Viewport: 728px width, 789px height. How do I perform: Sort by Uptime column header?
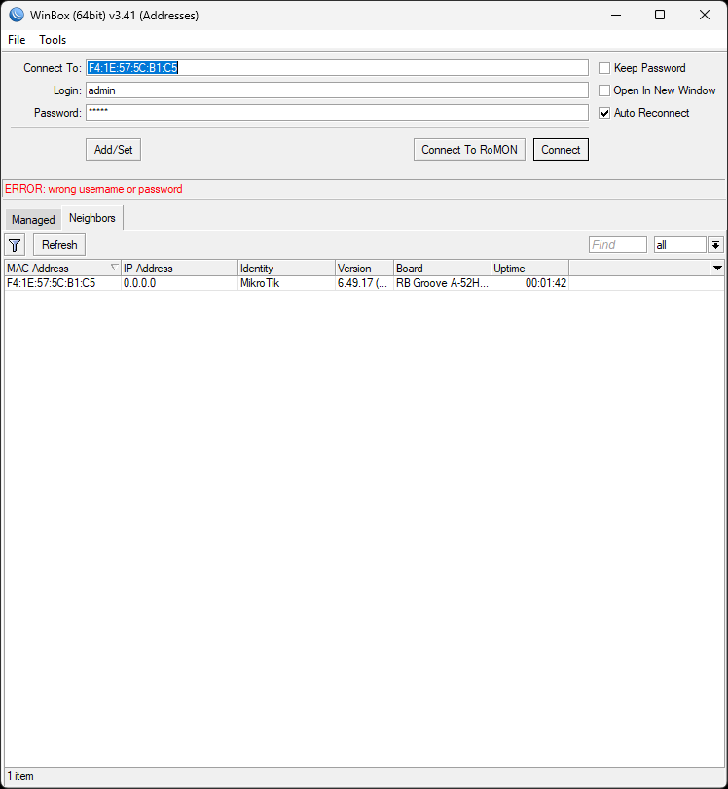[x=528, y=269]
